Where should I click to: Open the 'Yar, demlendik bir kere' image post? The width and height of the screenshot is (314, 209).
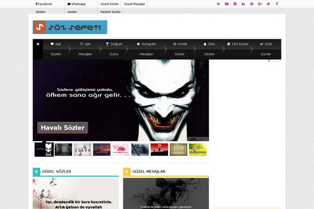pyautogui.click(x=76, y=193)
